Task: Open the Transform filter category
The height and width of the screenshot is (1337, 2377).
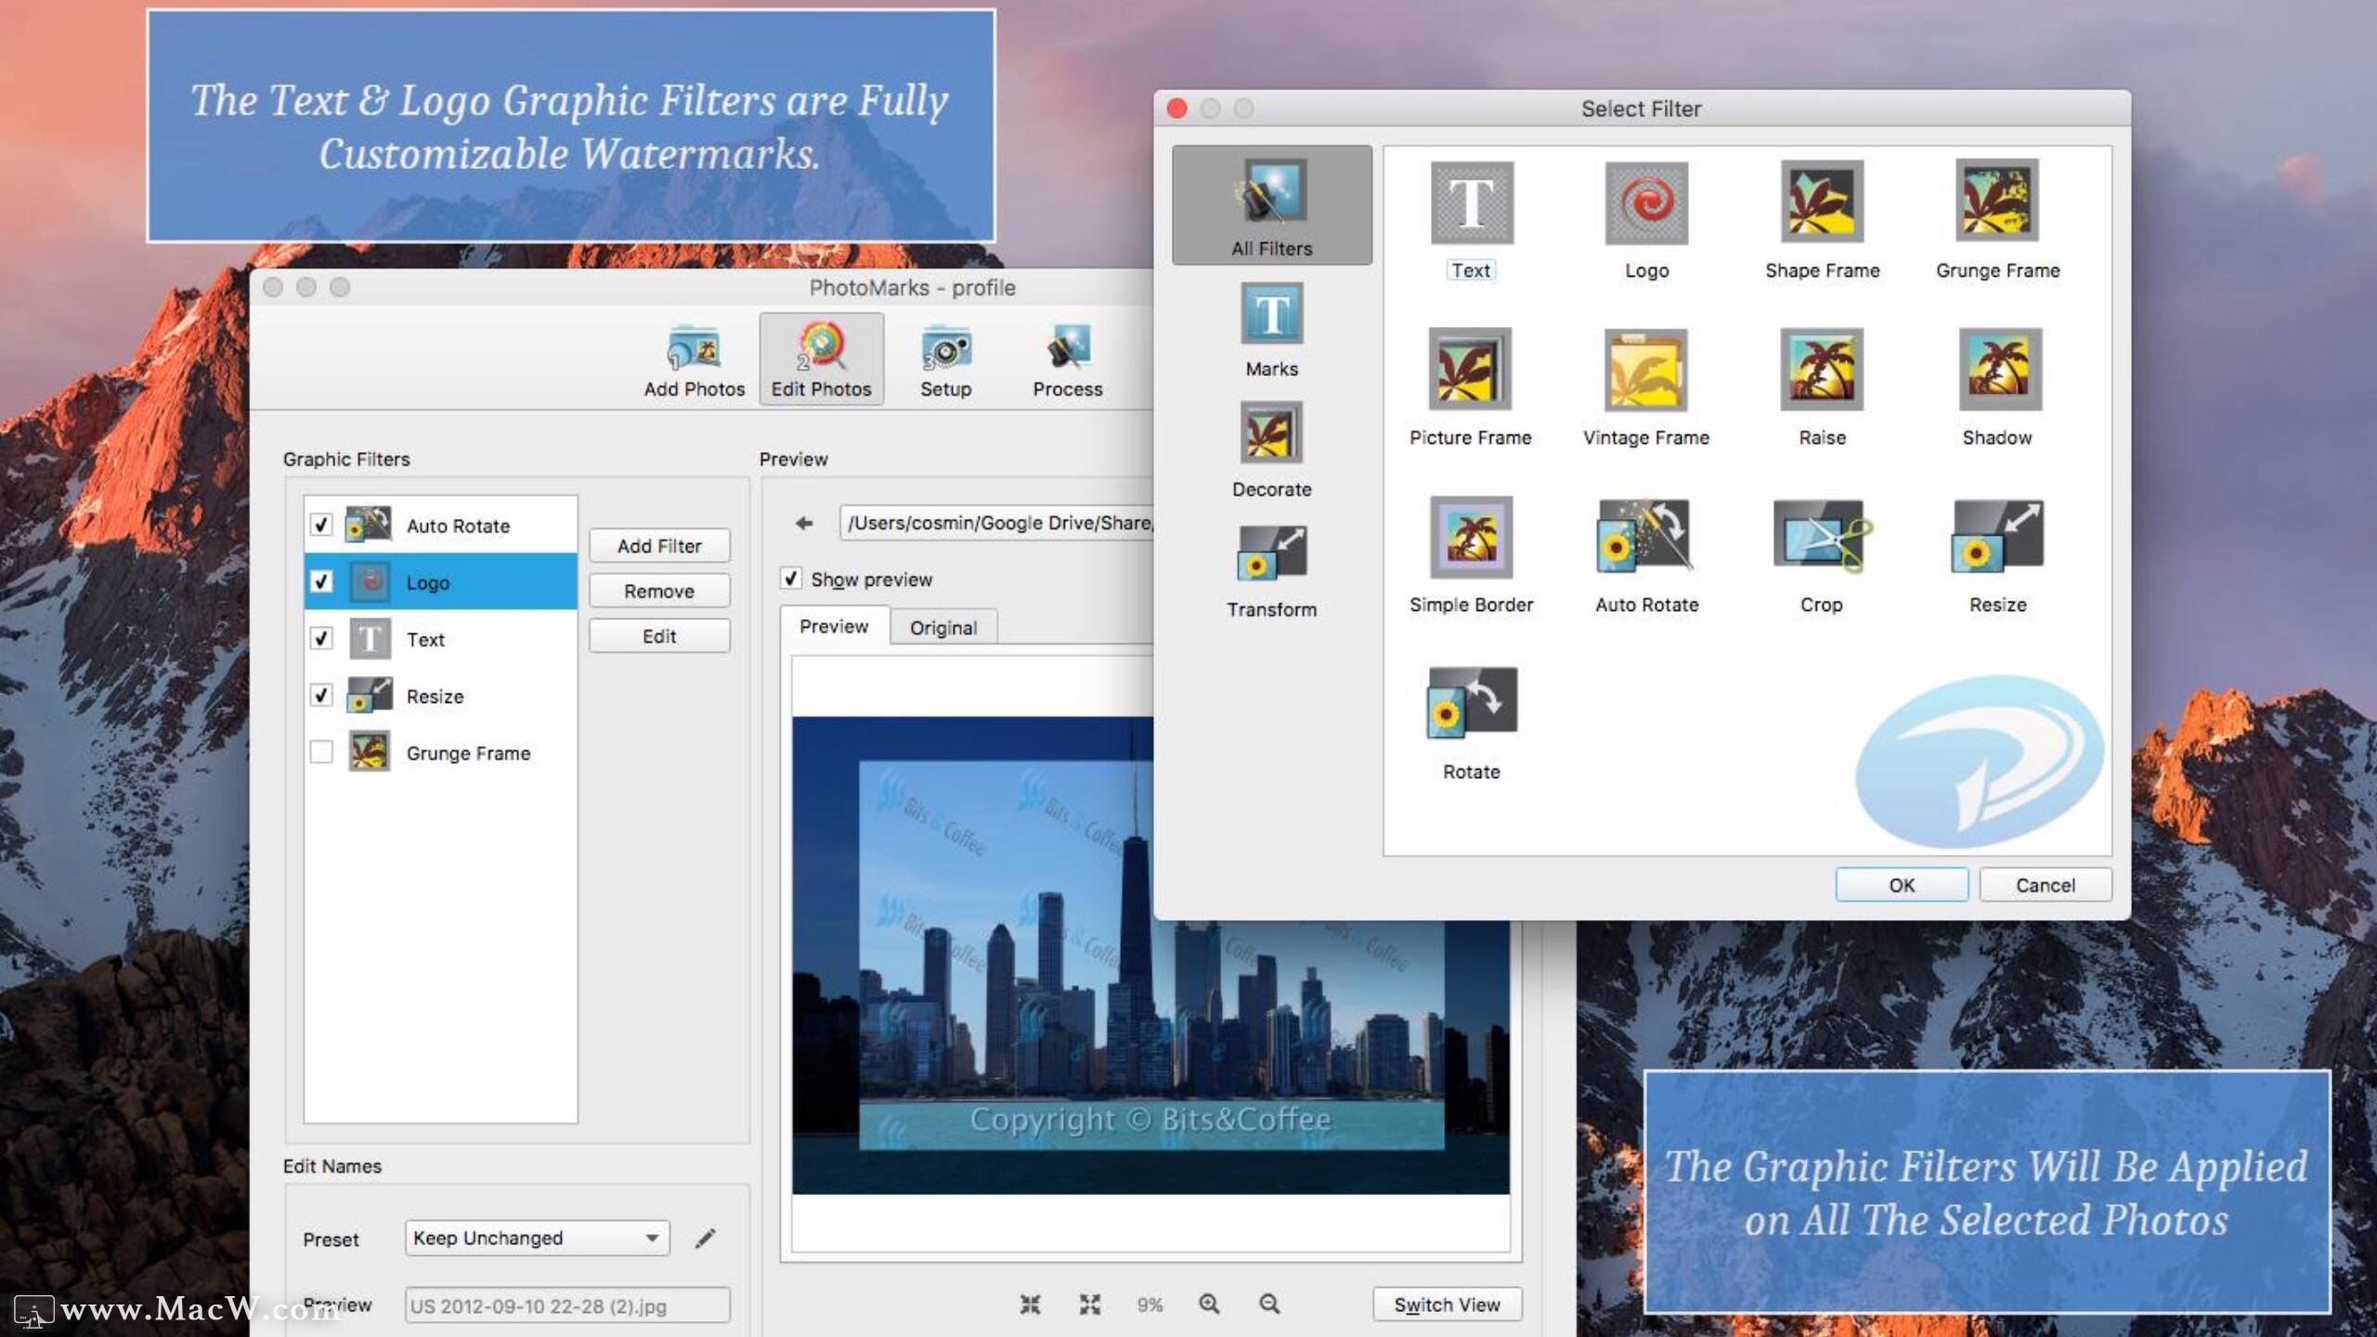Action: pyautogui.click(x=1271, y=571)
